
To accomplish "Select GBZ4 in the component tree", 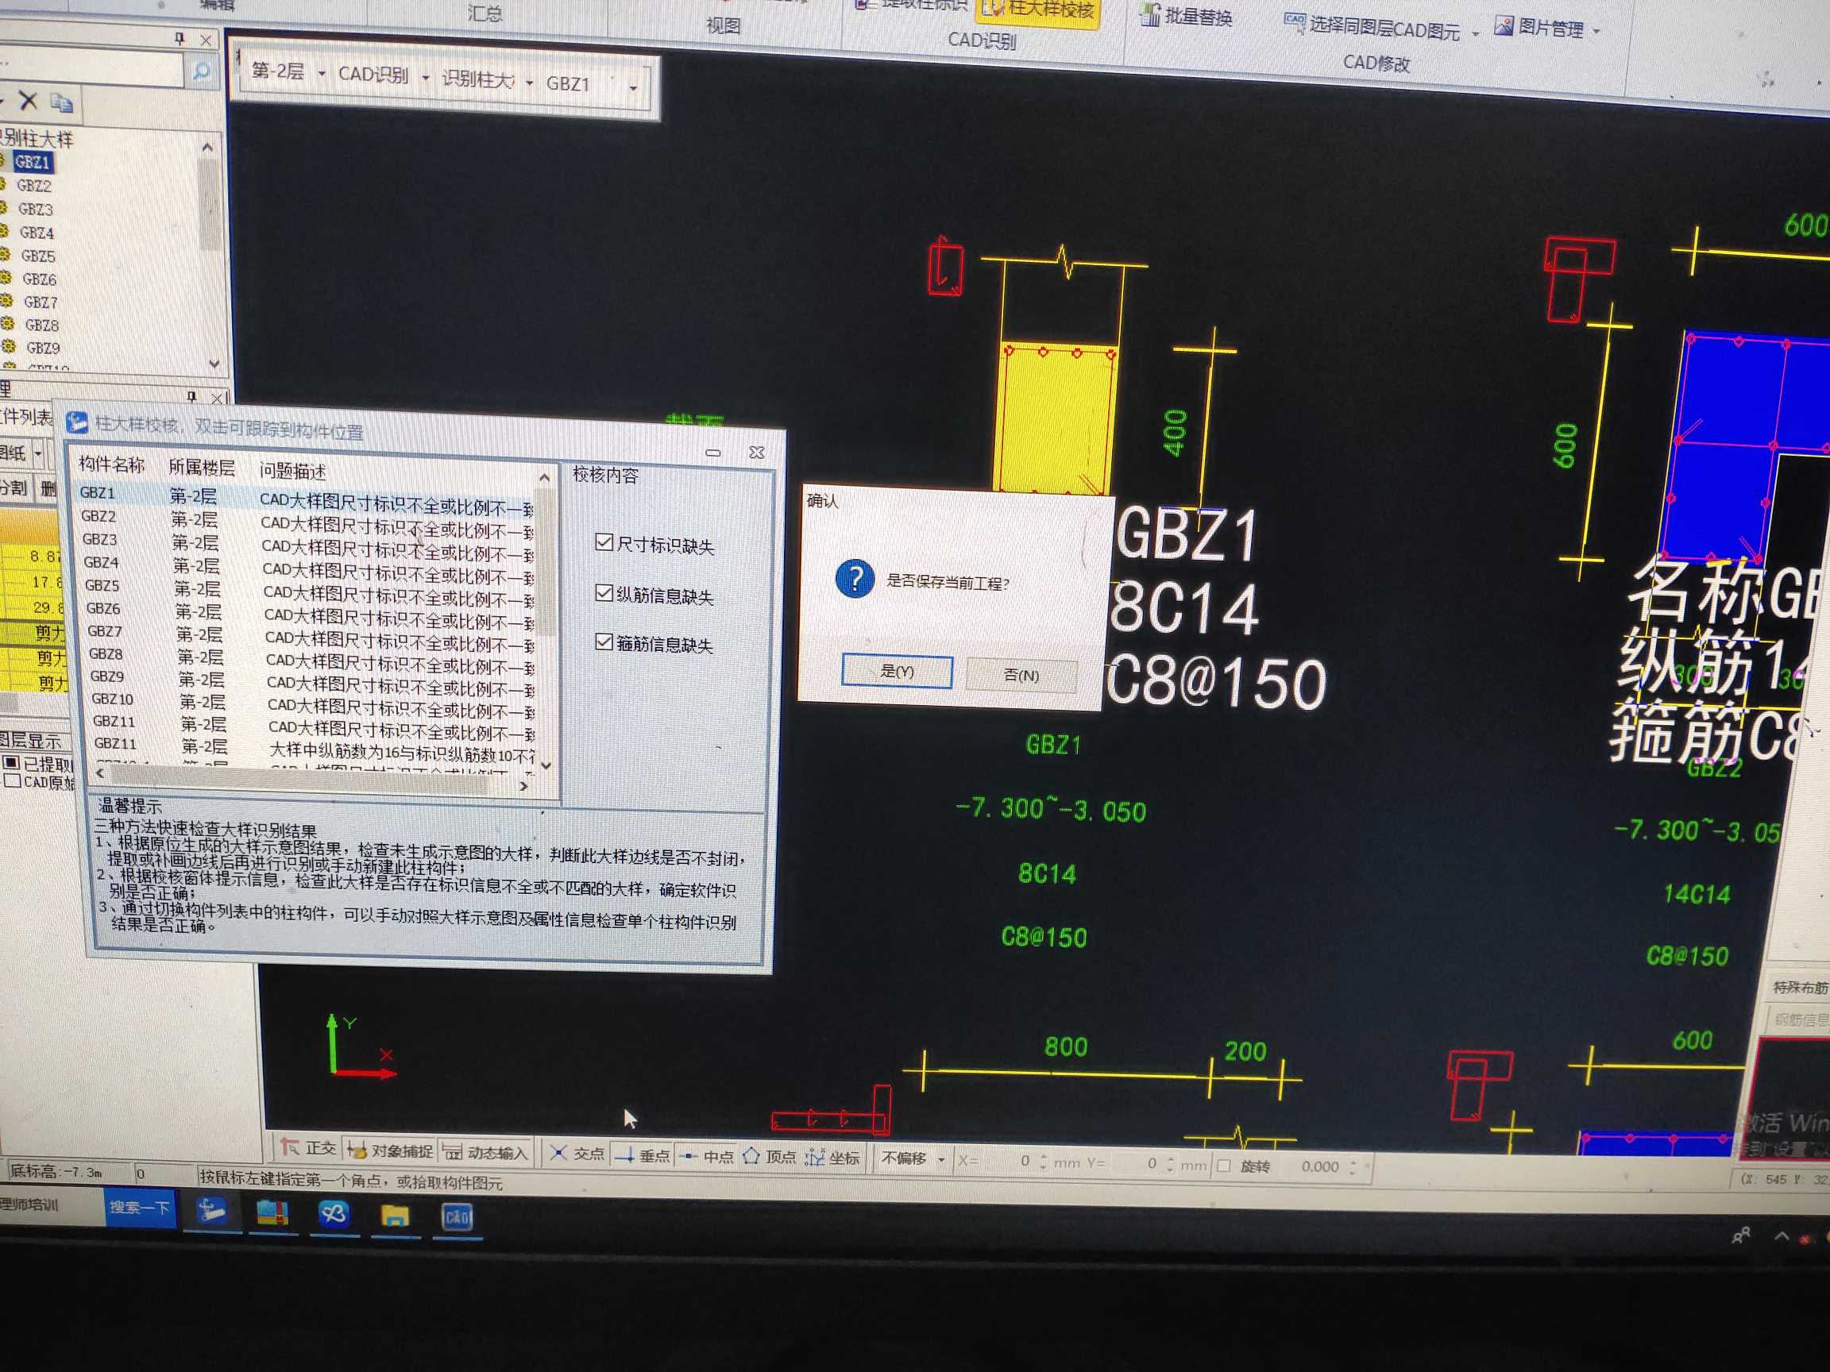I will [37, 233].
